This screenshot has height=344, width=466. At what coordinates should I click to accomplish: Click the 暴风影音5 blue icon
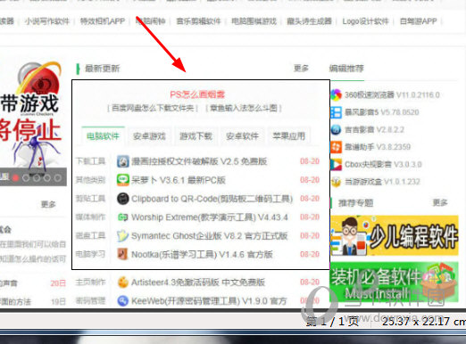(336, 112)
